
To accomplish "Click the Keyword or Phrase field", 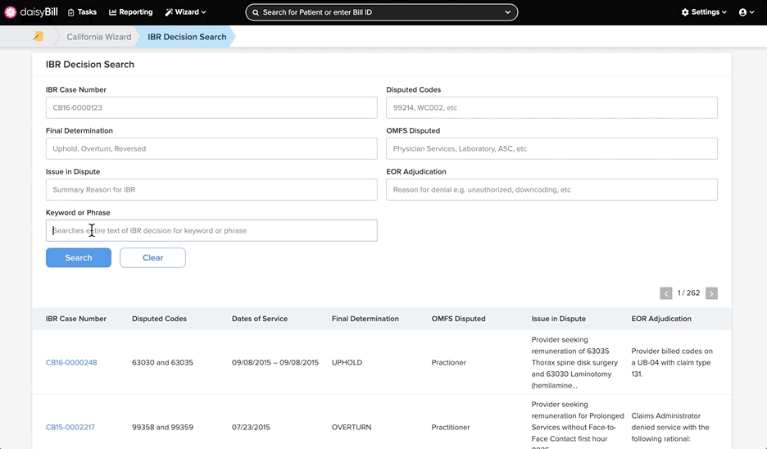I will (x=211, y=230).
